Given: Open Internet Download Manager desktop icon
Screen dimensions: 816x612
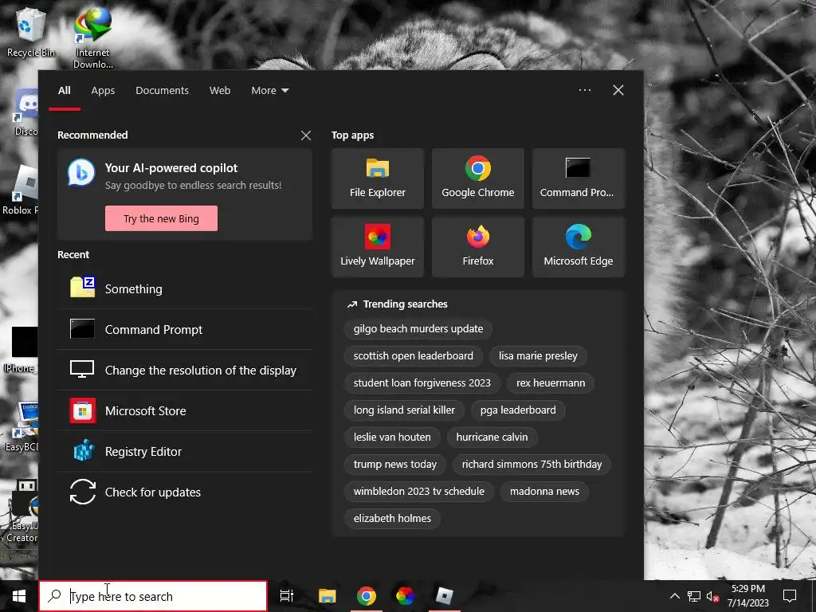Looking at the screenshot, I should (x=92, y=37).
